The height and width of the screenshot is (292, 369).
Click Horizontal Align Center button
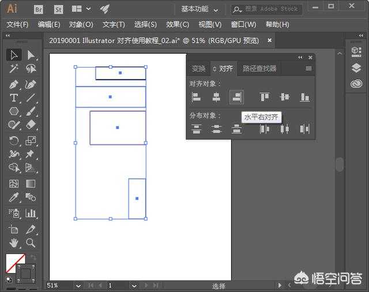216,97
